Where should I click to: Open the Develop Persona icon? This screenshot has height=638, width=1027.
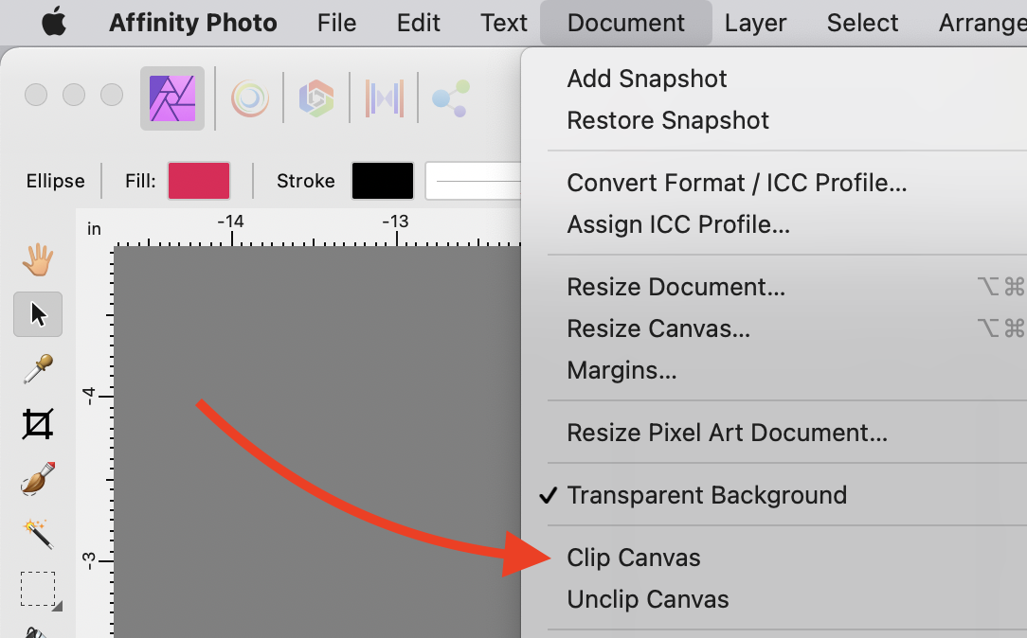coord(316,97)
